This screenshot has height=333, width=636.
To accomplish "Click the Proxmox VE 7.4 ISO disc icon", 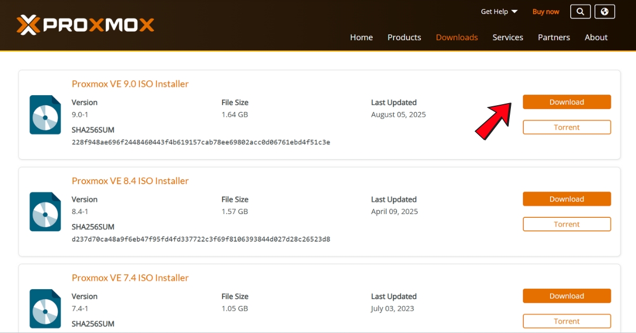I will (x=45, y=308).
